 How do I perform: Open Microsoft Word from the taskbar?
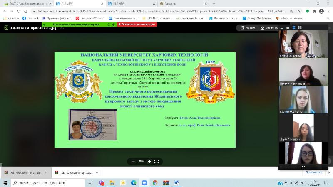176,183
